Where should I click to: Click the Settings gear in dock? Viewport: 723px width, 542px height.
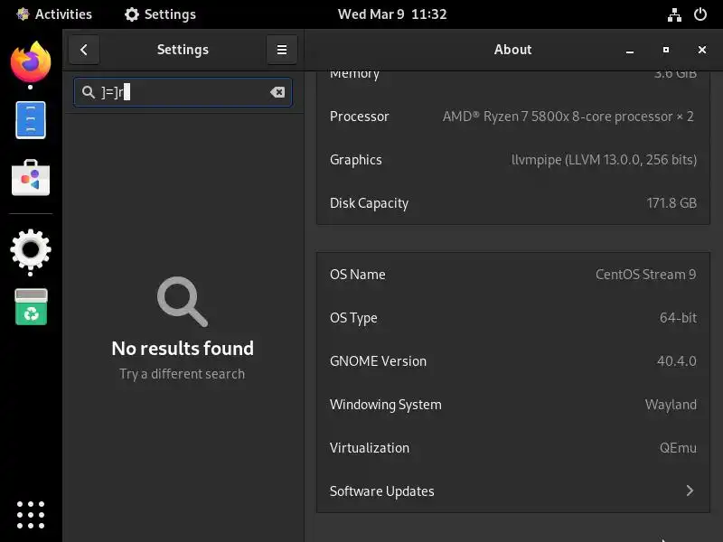click(31, 249)
